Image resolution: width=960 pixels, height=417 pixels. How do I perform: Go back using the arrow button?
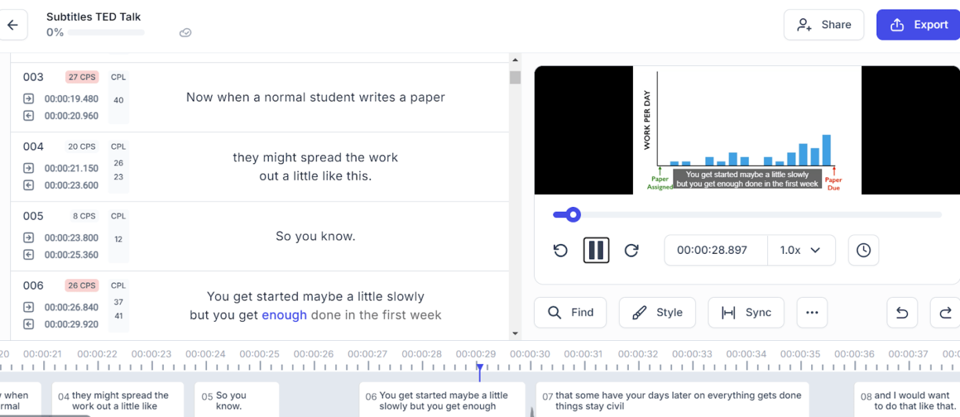click(12, 25)
